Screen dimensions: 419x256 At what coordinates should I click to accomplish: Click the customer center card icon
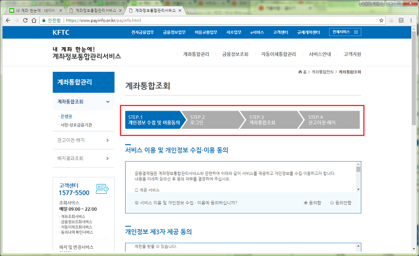click(x=102, y=189)
